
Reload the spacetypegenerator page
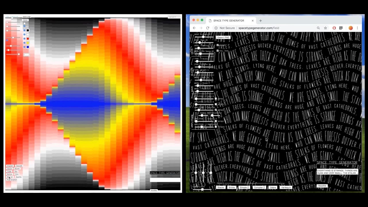[208, 28]
